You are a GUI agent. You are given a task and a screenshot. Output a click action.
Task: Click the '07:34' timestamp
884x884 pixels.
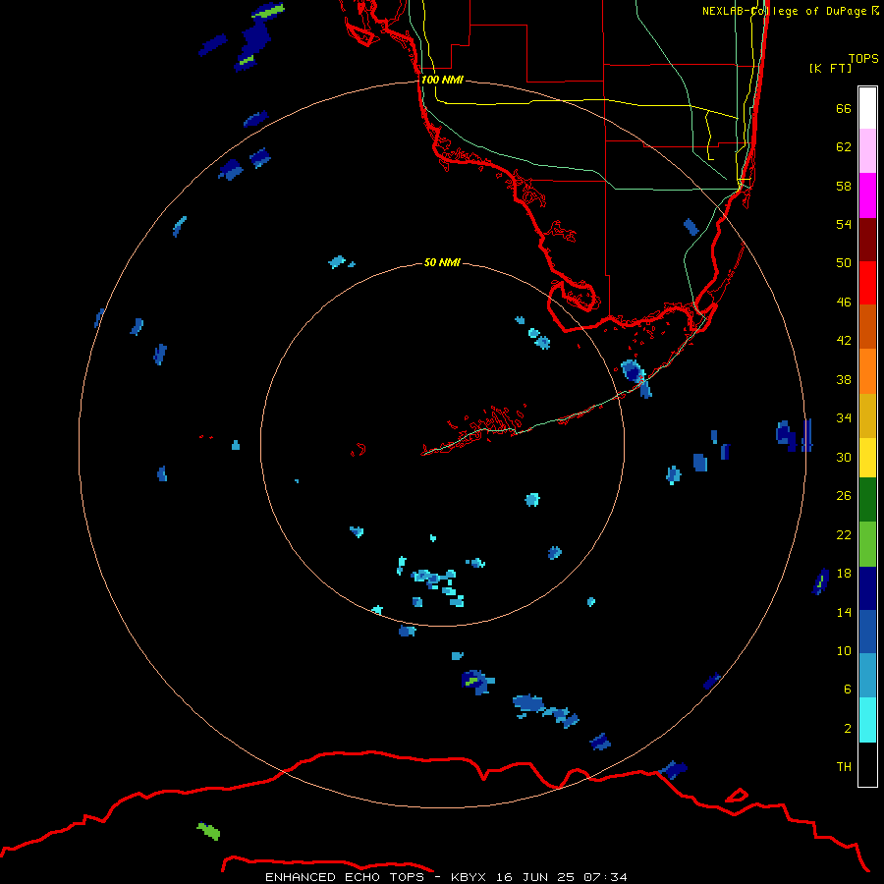605,877
